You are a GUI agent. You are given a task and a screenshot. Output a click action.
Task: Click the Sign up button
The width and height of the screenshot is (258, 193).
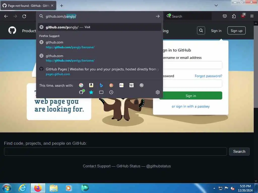[x=236, y=30]
